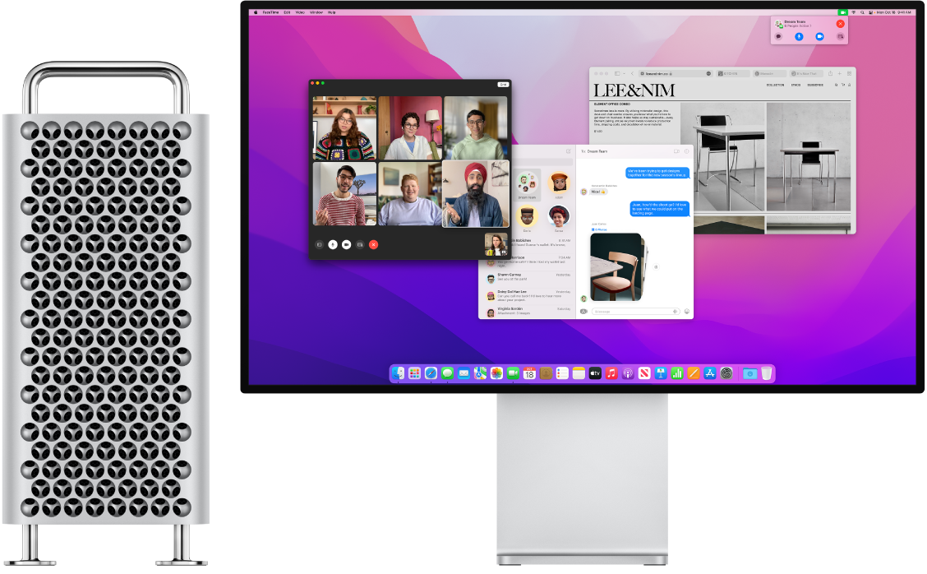Open the Video menu in the menu bar
This screenshot has width=927, height=574.
[301, 12]
